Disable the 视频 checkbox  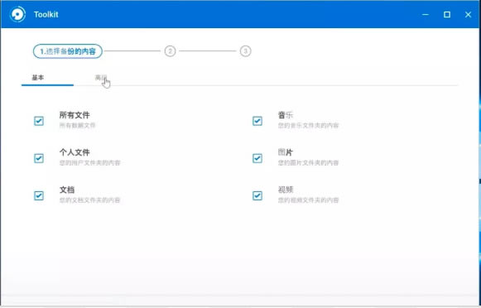tap(257, 195)
